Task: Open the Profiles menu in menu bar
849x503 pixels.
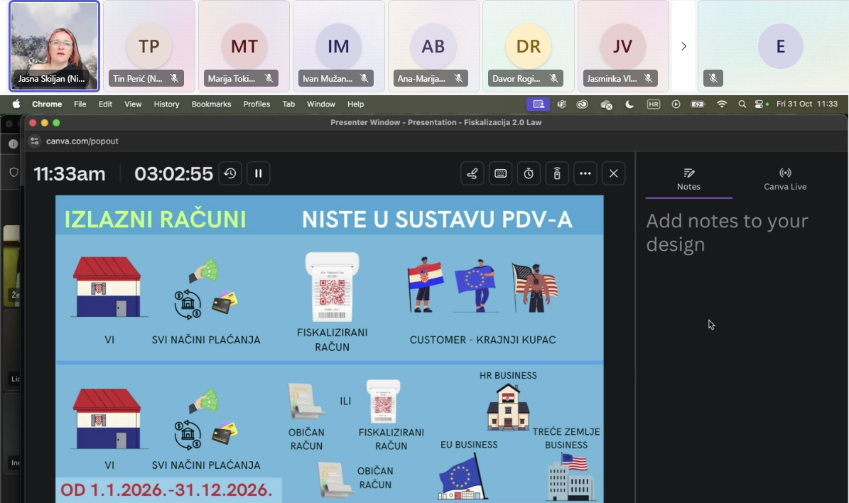Action: click(256, 104)
